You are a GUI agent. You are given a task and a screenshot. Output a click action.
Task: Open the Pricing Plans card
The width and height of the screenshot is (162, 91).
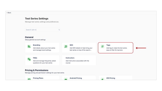pos(42,78)
